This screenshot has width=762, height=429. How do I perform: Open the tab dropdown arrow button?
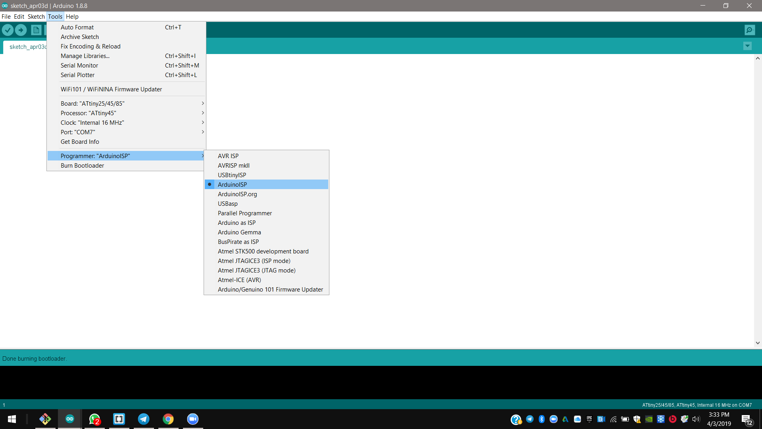point(747,46)
